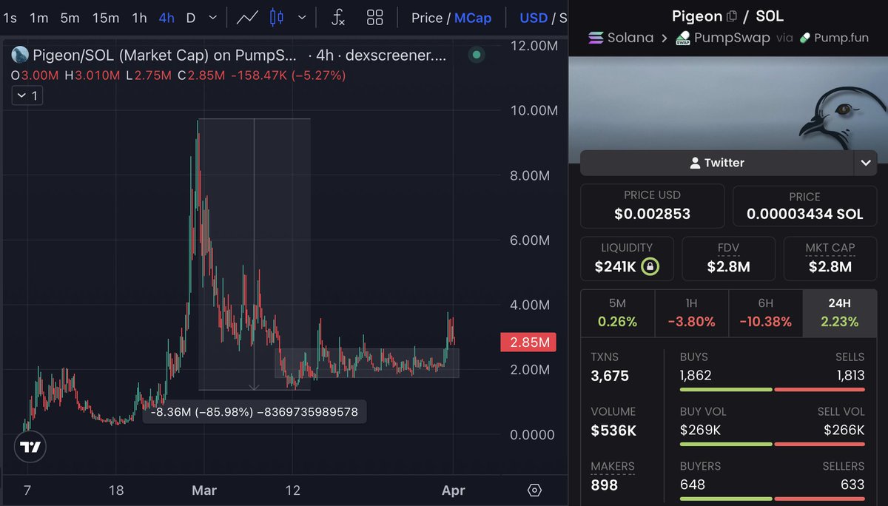Open the chart layout grid icon
Viewport: 888px width, 506px height.
pyautogui.click(x=375, y=18)
